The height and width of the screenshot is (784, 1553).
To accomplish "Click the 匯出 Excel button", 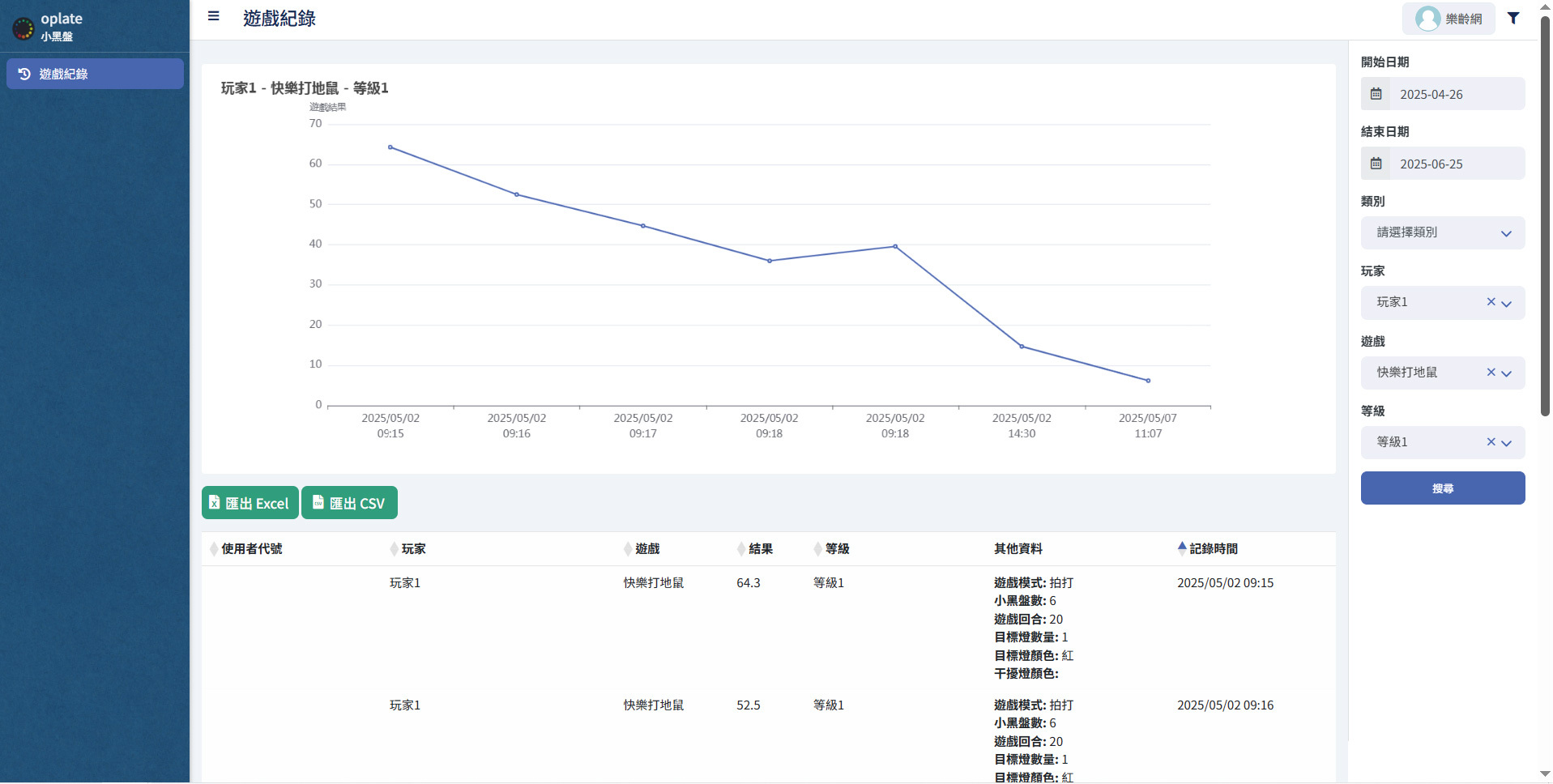I will [x=250, y=503].
